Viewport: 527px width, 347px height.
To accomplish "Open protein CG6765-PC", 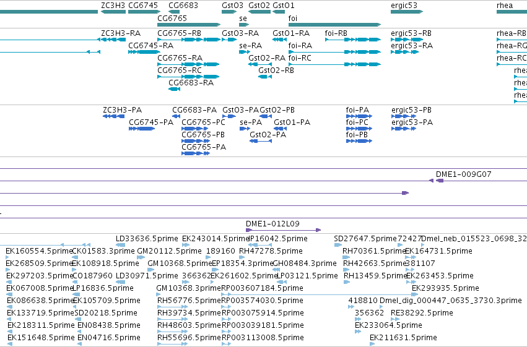I will tap(195, 129).
